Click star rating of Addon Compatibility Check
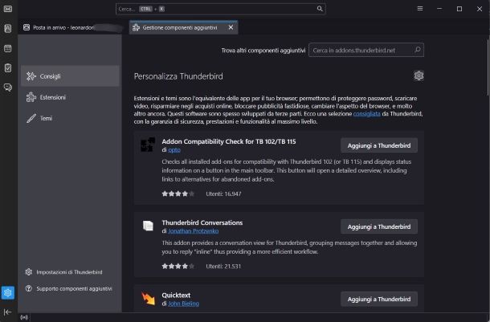The height and width of the screenshot is (322, 490). tap(178, 194)
